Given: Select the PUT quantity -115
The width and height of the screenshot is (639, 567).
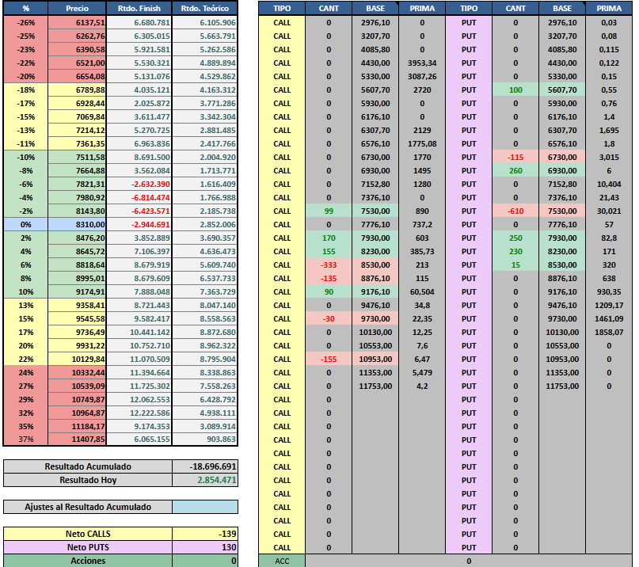Looking at the screenshot, I should point(515,158).
